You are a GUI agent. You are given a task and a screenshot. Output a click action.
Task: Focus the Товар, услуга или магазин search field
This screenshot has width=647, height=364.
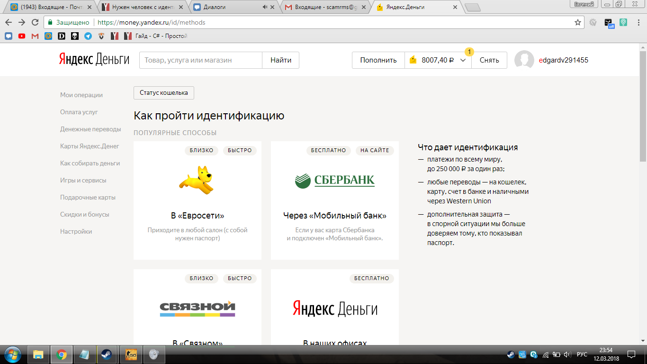tap(200, 60)
